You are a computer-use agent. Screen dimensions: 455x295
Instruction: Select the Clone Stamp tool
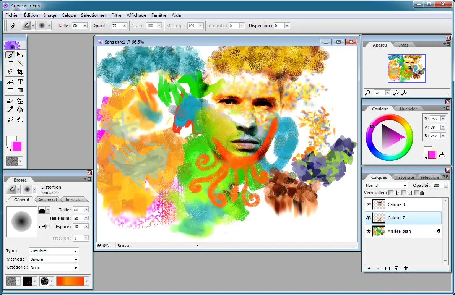(20, 101)
